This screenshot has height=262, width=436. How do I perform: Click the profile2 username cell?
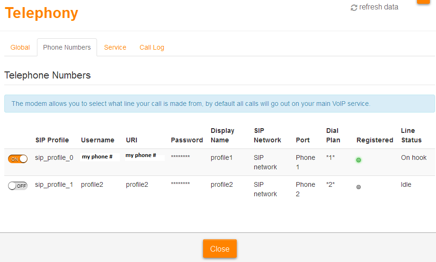[92, 185]
